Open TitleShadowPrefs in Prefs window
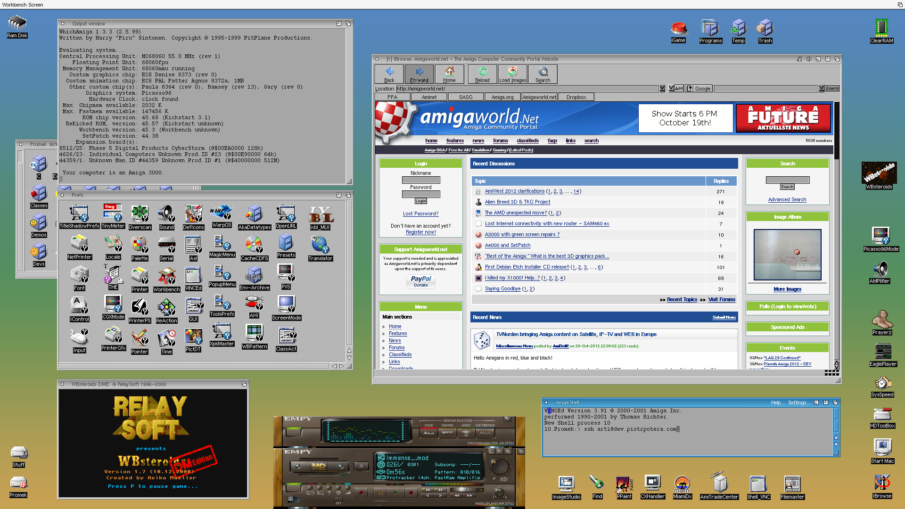Image resolution: width=905 pixels, height=509 pixels. pyautogui.click(x=79, y=217)
